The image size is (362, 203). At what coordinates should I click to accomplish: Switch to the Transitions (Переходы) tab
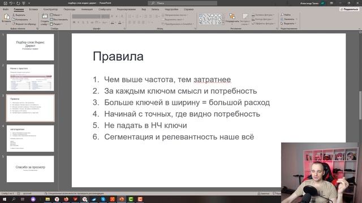pos(70,10)
